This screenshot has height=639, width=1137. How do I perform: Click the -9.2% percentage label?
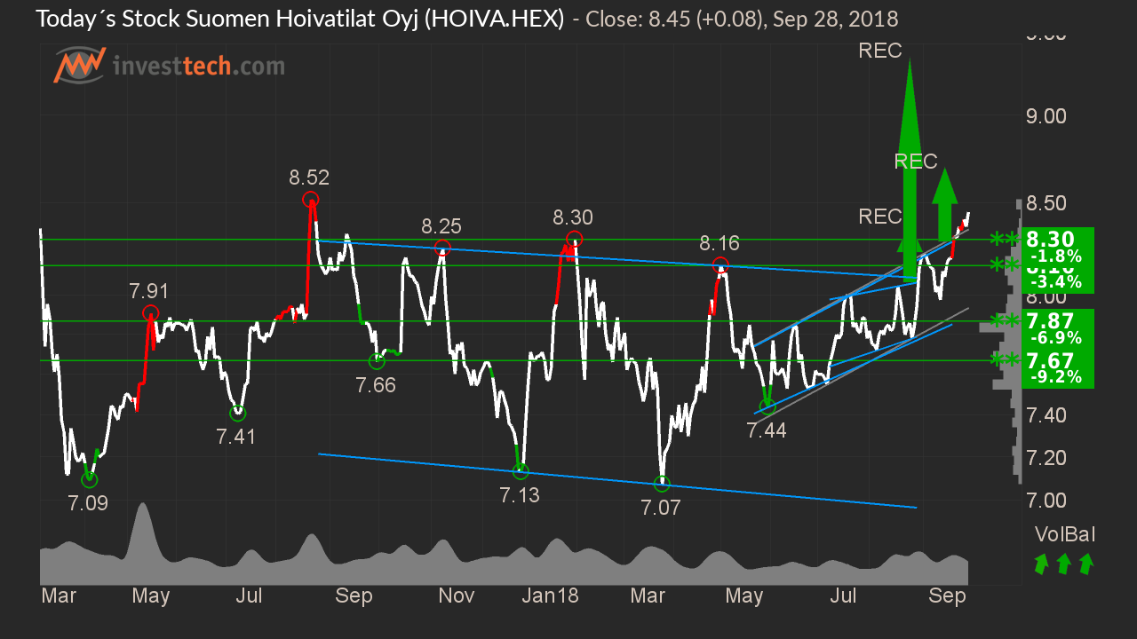(1056, 376)
